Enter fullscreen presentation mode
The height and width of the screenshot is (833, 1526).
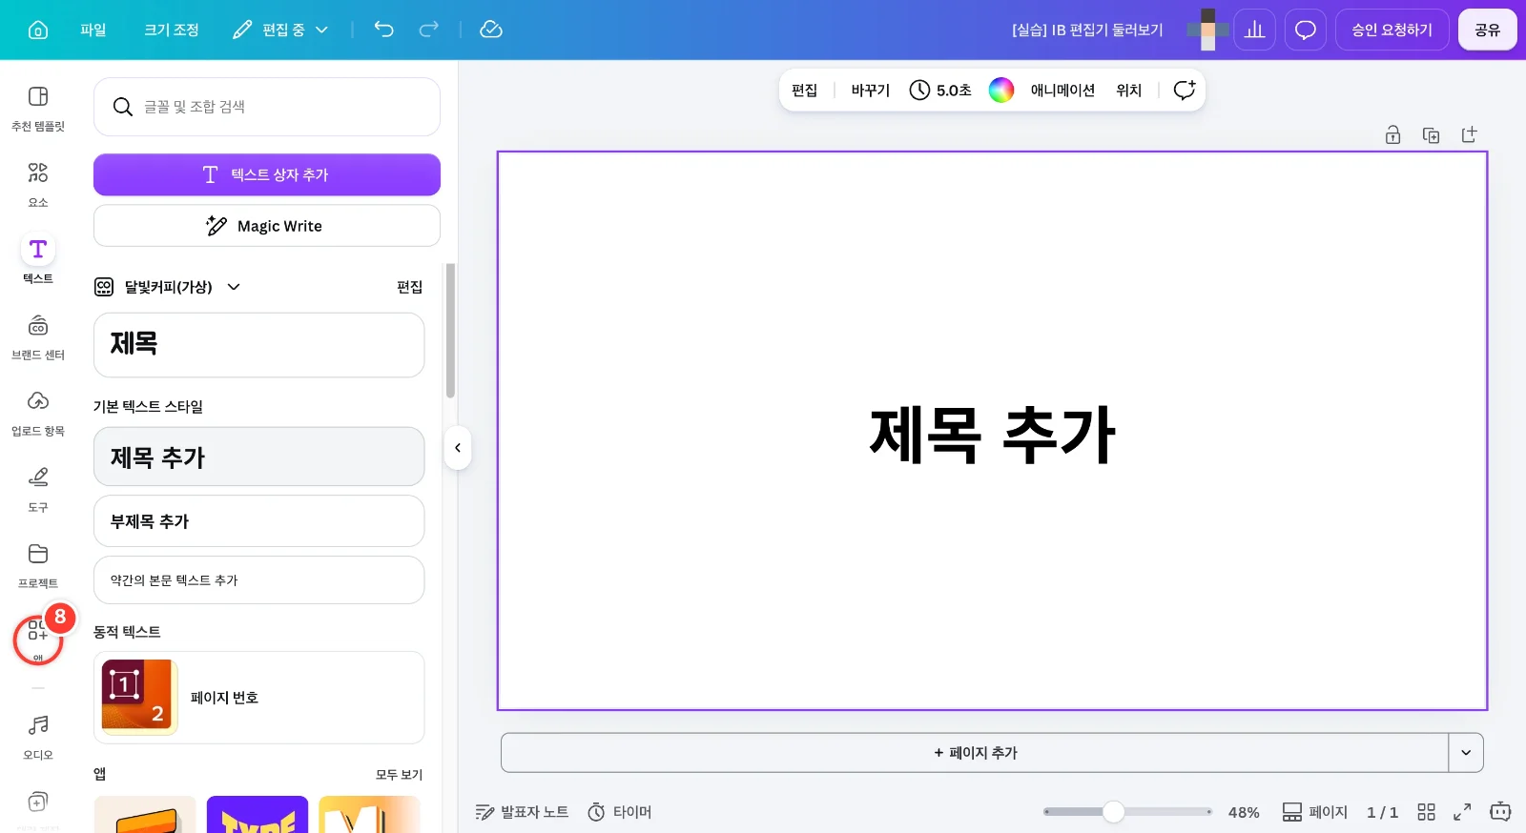[x=1462, y=812]
